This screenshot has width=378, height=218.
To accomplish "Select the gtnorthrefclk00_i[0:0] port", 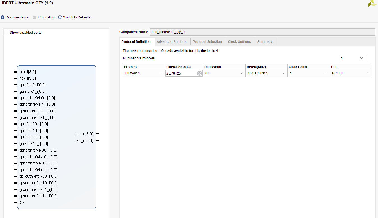I will [38, 150].
